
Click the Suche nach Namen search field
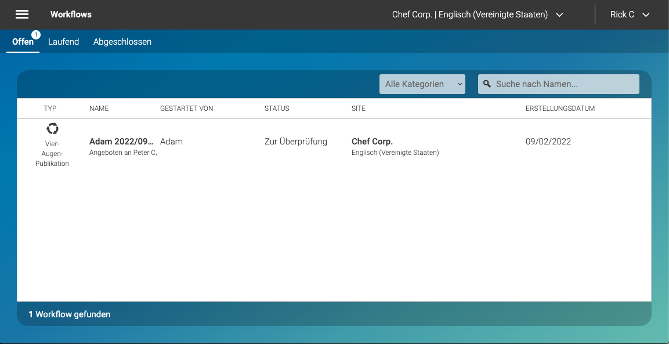557,84
